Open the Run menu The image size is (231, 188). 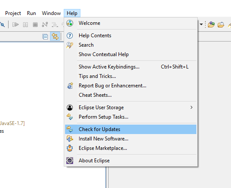(x=31, y=13)
